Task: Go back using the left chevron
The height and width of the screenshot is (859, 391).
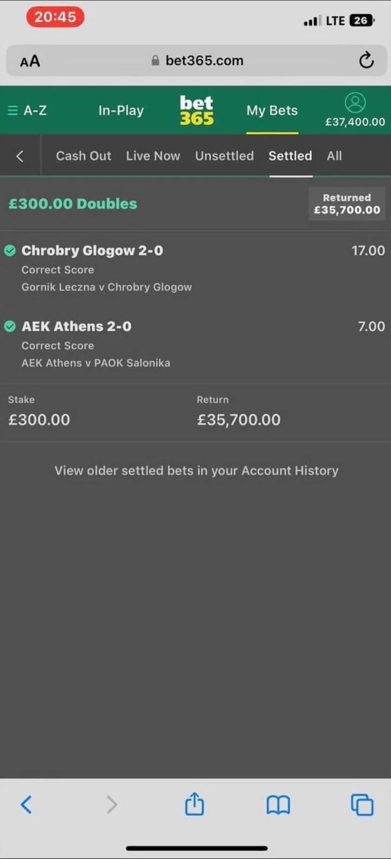Action: point(20,155)
